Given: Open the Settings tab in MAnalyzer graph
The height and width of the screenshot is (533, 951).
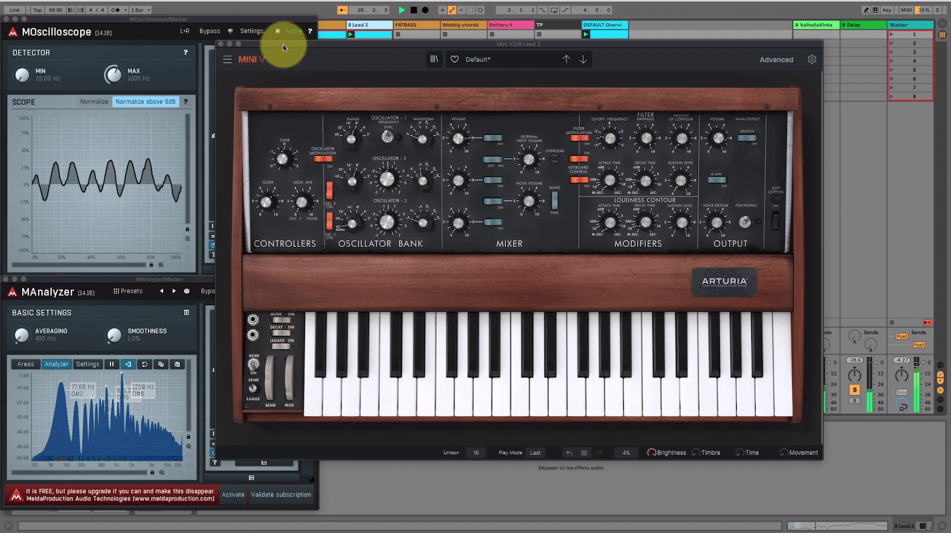Looking at the screenshot, I should tap(88, 364).
